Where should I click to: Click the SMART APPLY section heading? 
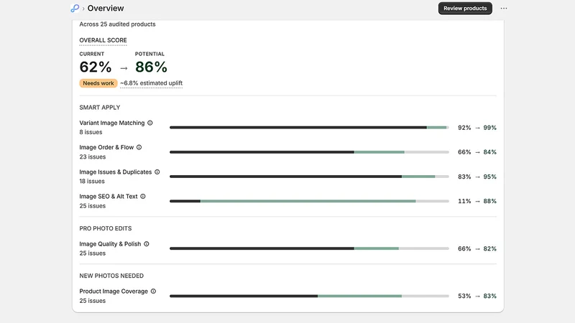point(100,107)
